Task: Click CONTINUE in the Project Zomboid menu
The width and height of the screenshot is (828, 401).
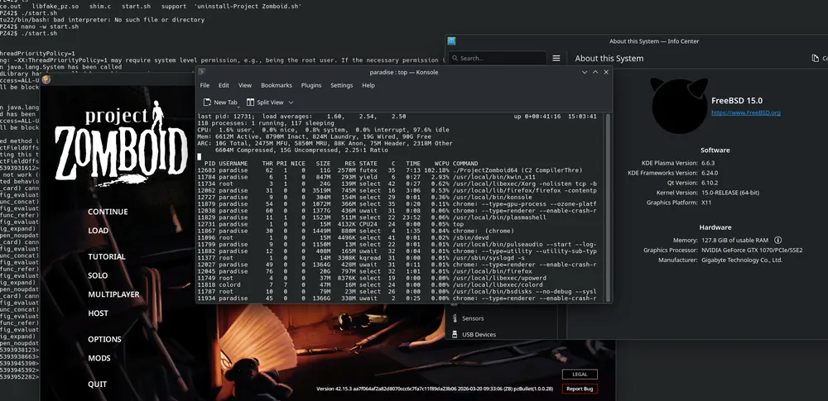Action: click(x=108, y=212)
